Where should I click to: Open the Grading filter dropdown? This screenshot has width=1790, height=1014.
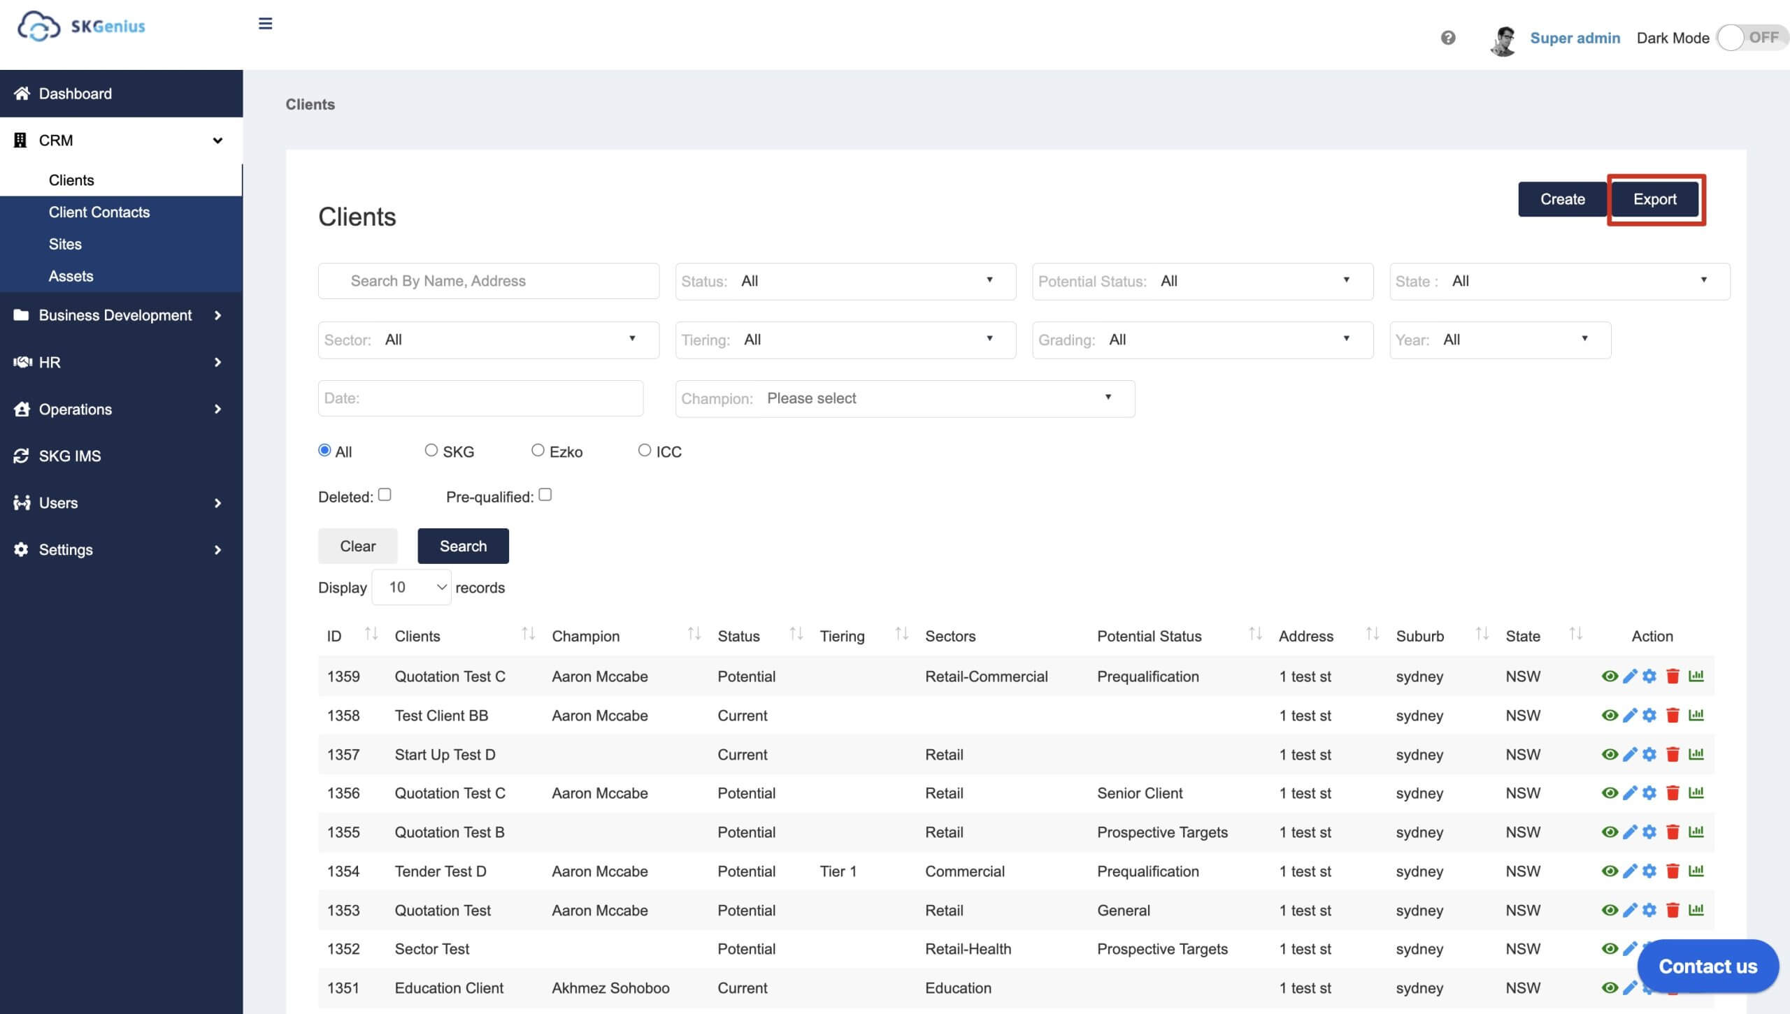[x=1203, y=340]
